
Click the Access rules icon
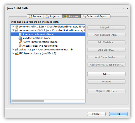[20, 46]
